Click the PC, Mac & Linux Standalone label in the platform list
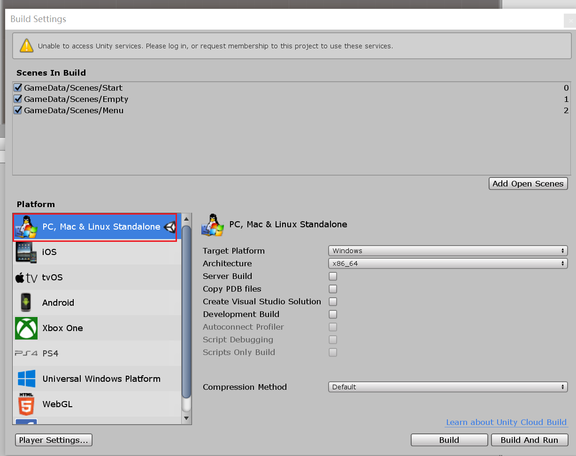 [101, 227]
